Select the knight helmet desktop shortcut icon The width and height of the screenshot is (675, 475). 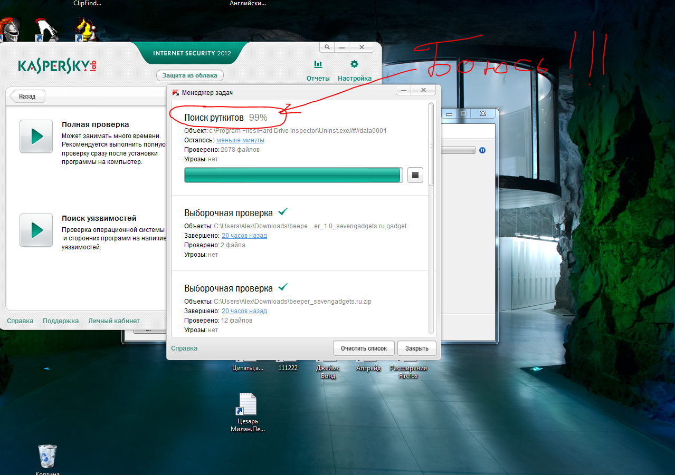[11, 30]
